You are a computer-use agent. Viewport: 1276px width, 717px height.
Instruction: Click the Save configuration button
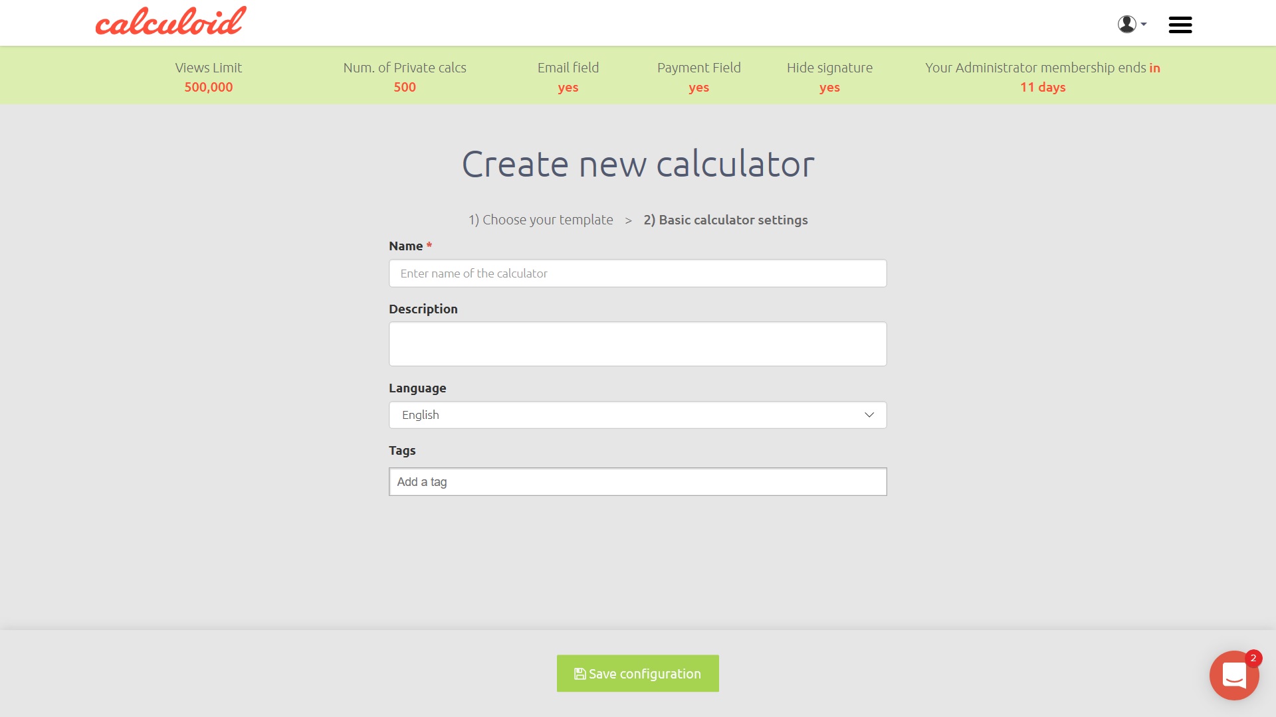[x=637, y=673]
